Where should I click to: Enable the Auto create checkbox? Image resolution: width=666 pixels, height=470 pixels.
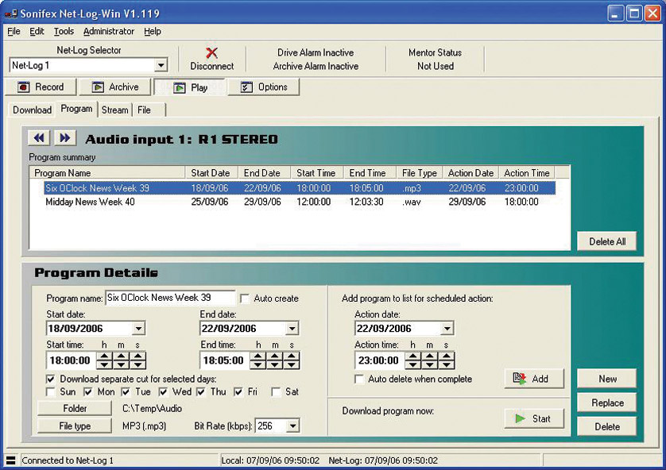(246, 299)
